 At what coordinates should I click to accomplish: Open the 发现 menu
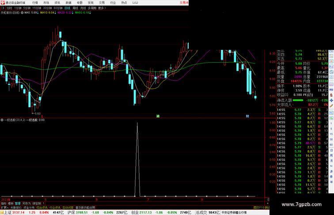click(x=91, y=3)
